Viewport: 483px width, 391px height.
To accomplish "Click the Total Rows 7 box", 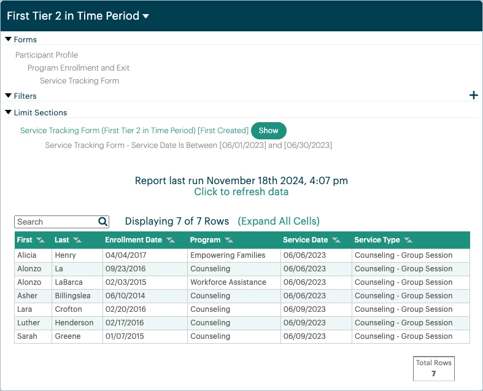I will (434, 368).
